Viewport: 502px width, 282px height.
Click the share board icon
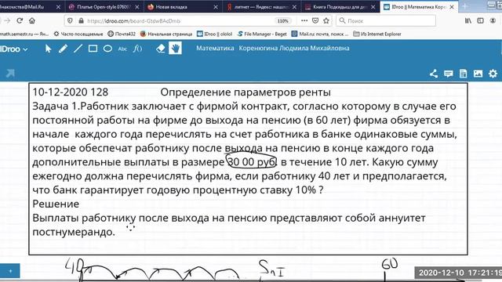click(x=434, y=74)
